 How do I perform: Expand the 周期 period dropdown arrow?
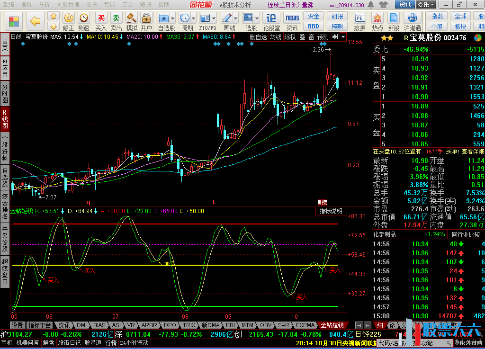(194, 18)
